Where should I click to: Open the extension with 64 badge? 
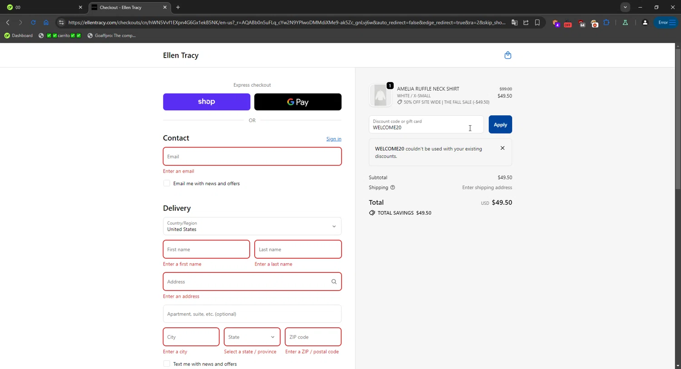(582, 23)
